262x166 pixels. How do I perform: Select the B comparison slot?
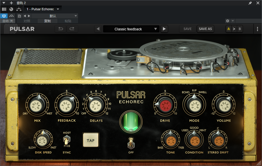pyautogui.click(x=240, y=29)
